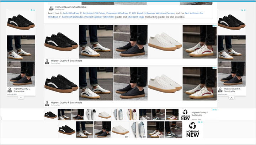Open plain white gum-sole sneakers, upper large ad

point(165,42)
